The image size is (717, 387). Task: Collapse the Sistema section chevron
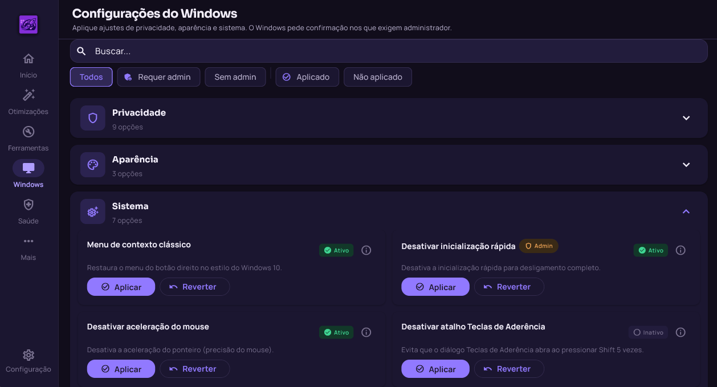pos(686,211)
